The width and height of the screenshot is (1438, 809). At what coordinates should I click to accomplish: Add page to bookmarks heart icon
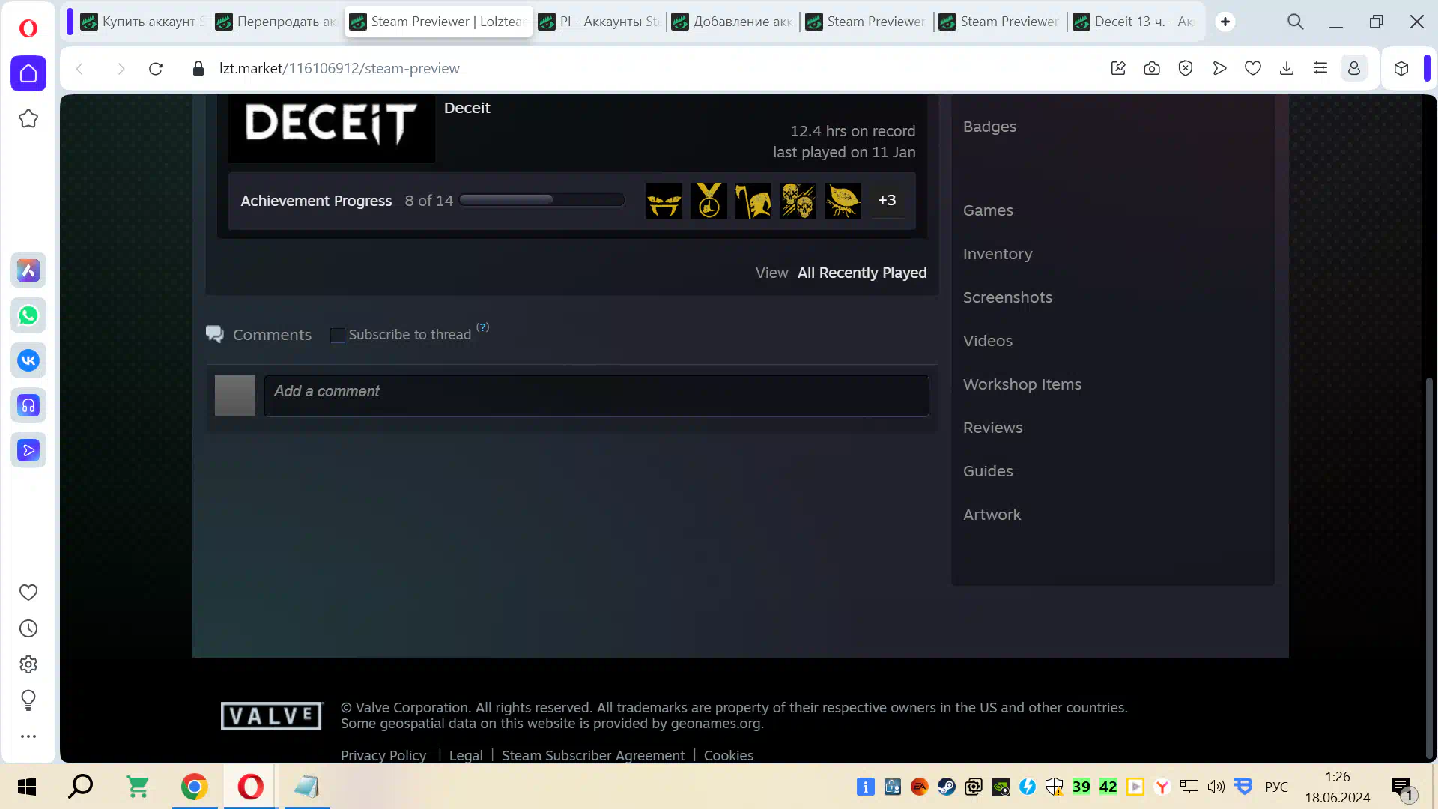[1253, 69]
